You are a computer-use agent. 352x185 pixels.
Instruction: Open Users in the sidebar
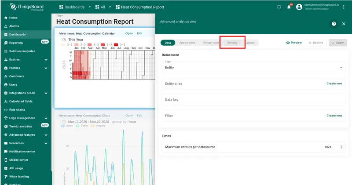26,84
